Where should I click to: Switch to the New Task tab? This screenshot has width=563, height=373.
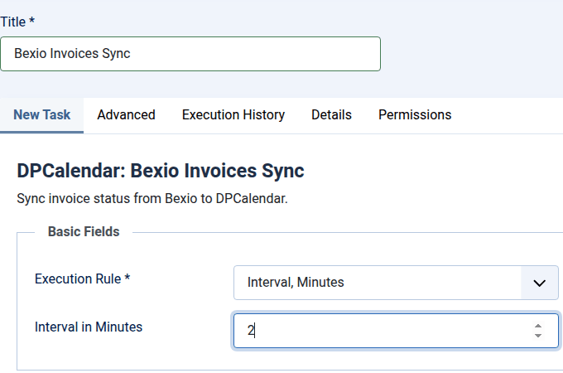pyautogui.click(x=41, y=115)
